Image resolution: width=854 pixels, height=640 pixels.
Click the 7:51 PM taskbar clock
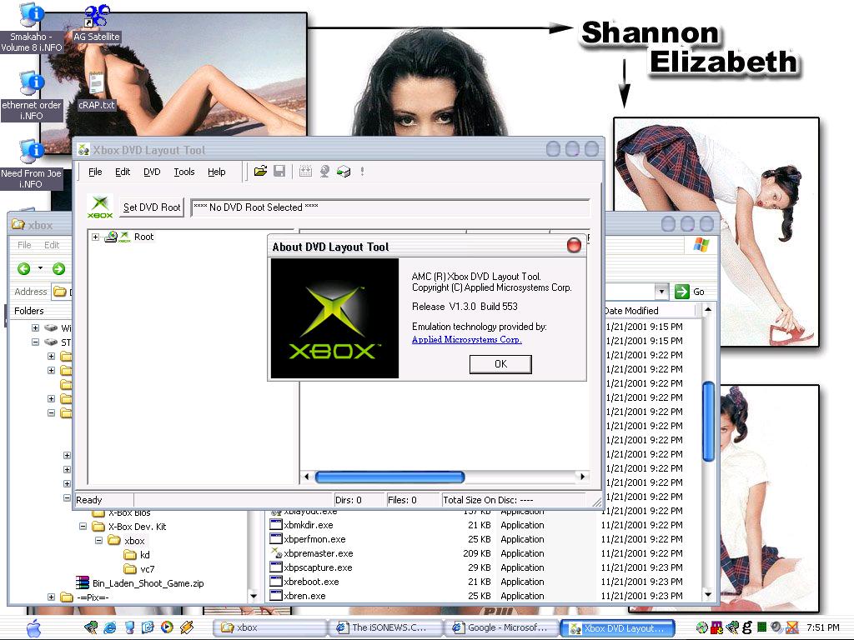click(823, 627)
